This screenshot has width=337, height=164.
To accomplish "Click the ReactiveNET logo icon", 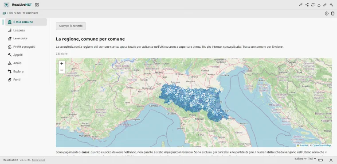I will point(7,5).
